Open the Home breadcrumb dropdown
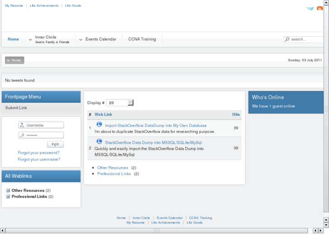The image size is (329, 246). 14,60
